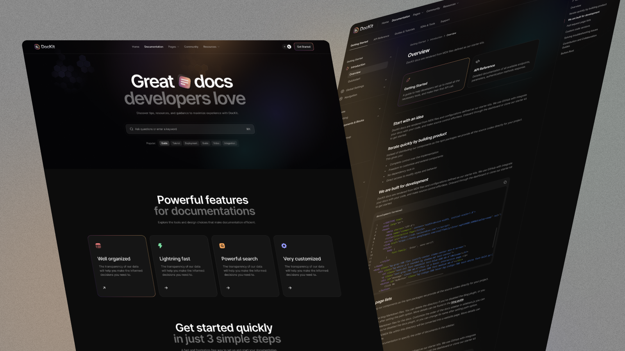Image resolution: width=625 pixels, height=351 pixels.
Task: Expand the Pages dropdown on the docs page
Action: (418, 14)
